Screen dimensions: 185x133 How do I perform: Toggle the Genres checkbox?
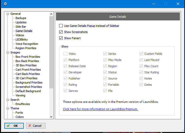(65, 91)
